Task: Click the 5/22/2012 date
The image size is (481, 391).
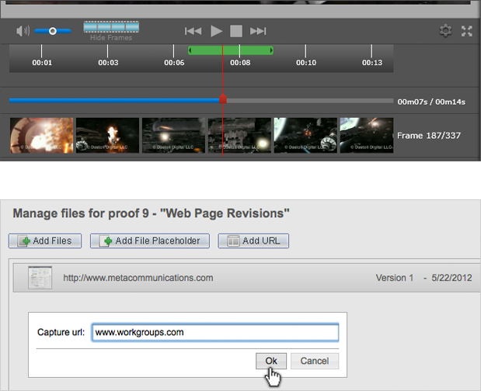Action: (451, 278)
